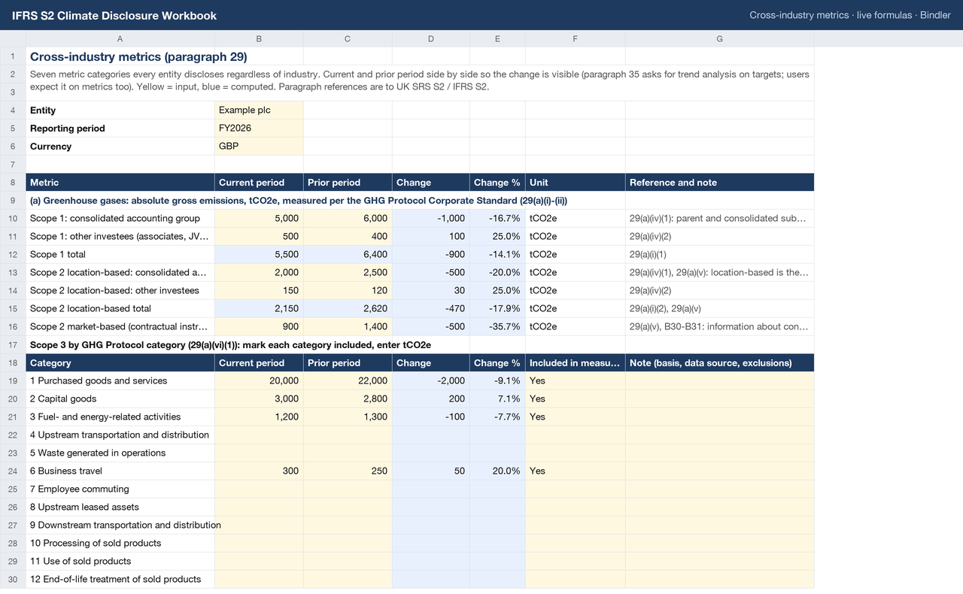
Task: Click the 'Metric' header in row 8
Action: [120, 182]
